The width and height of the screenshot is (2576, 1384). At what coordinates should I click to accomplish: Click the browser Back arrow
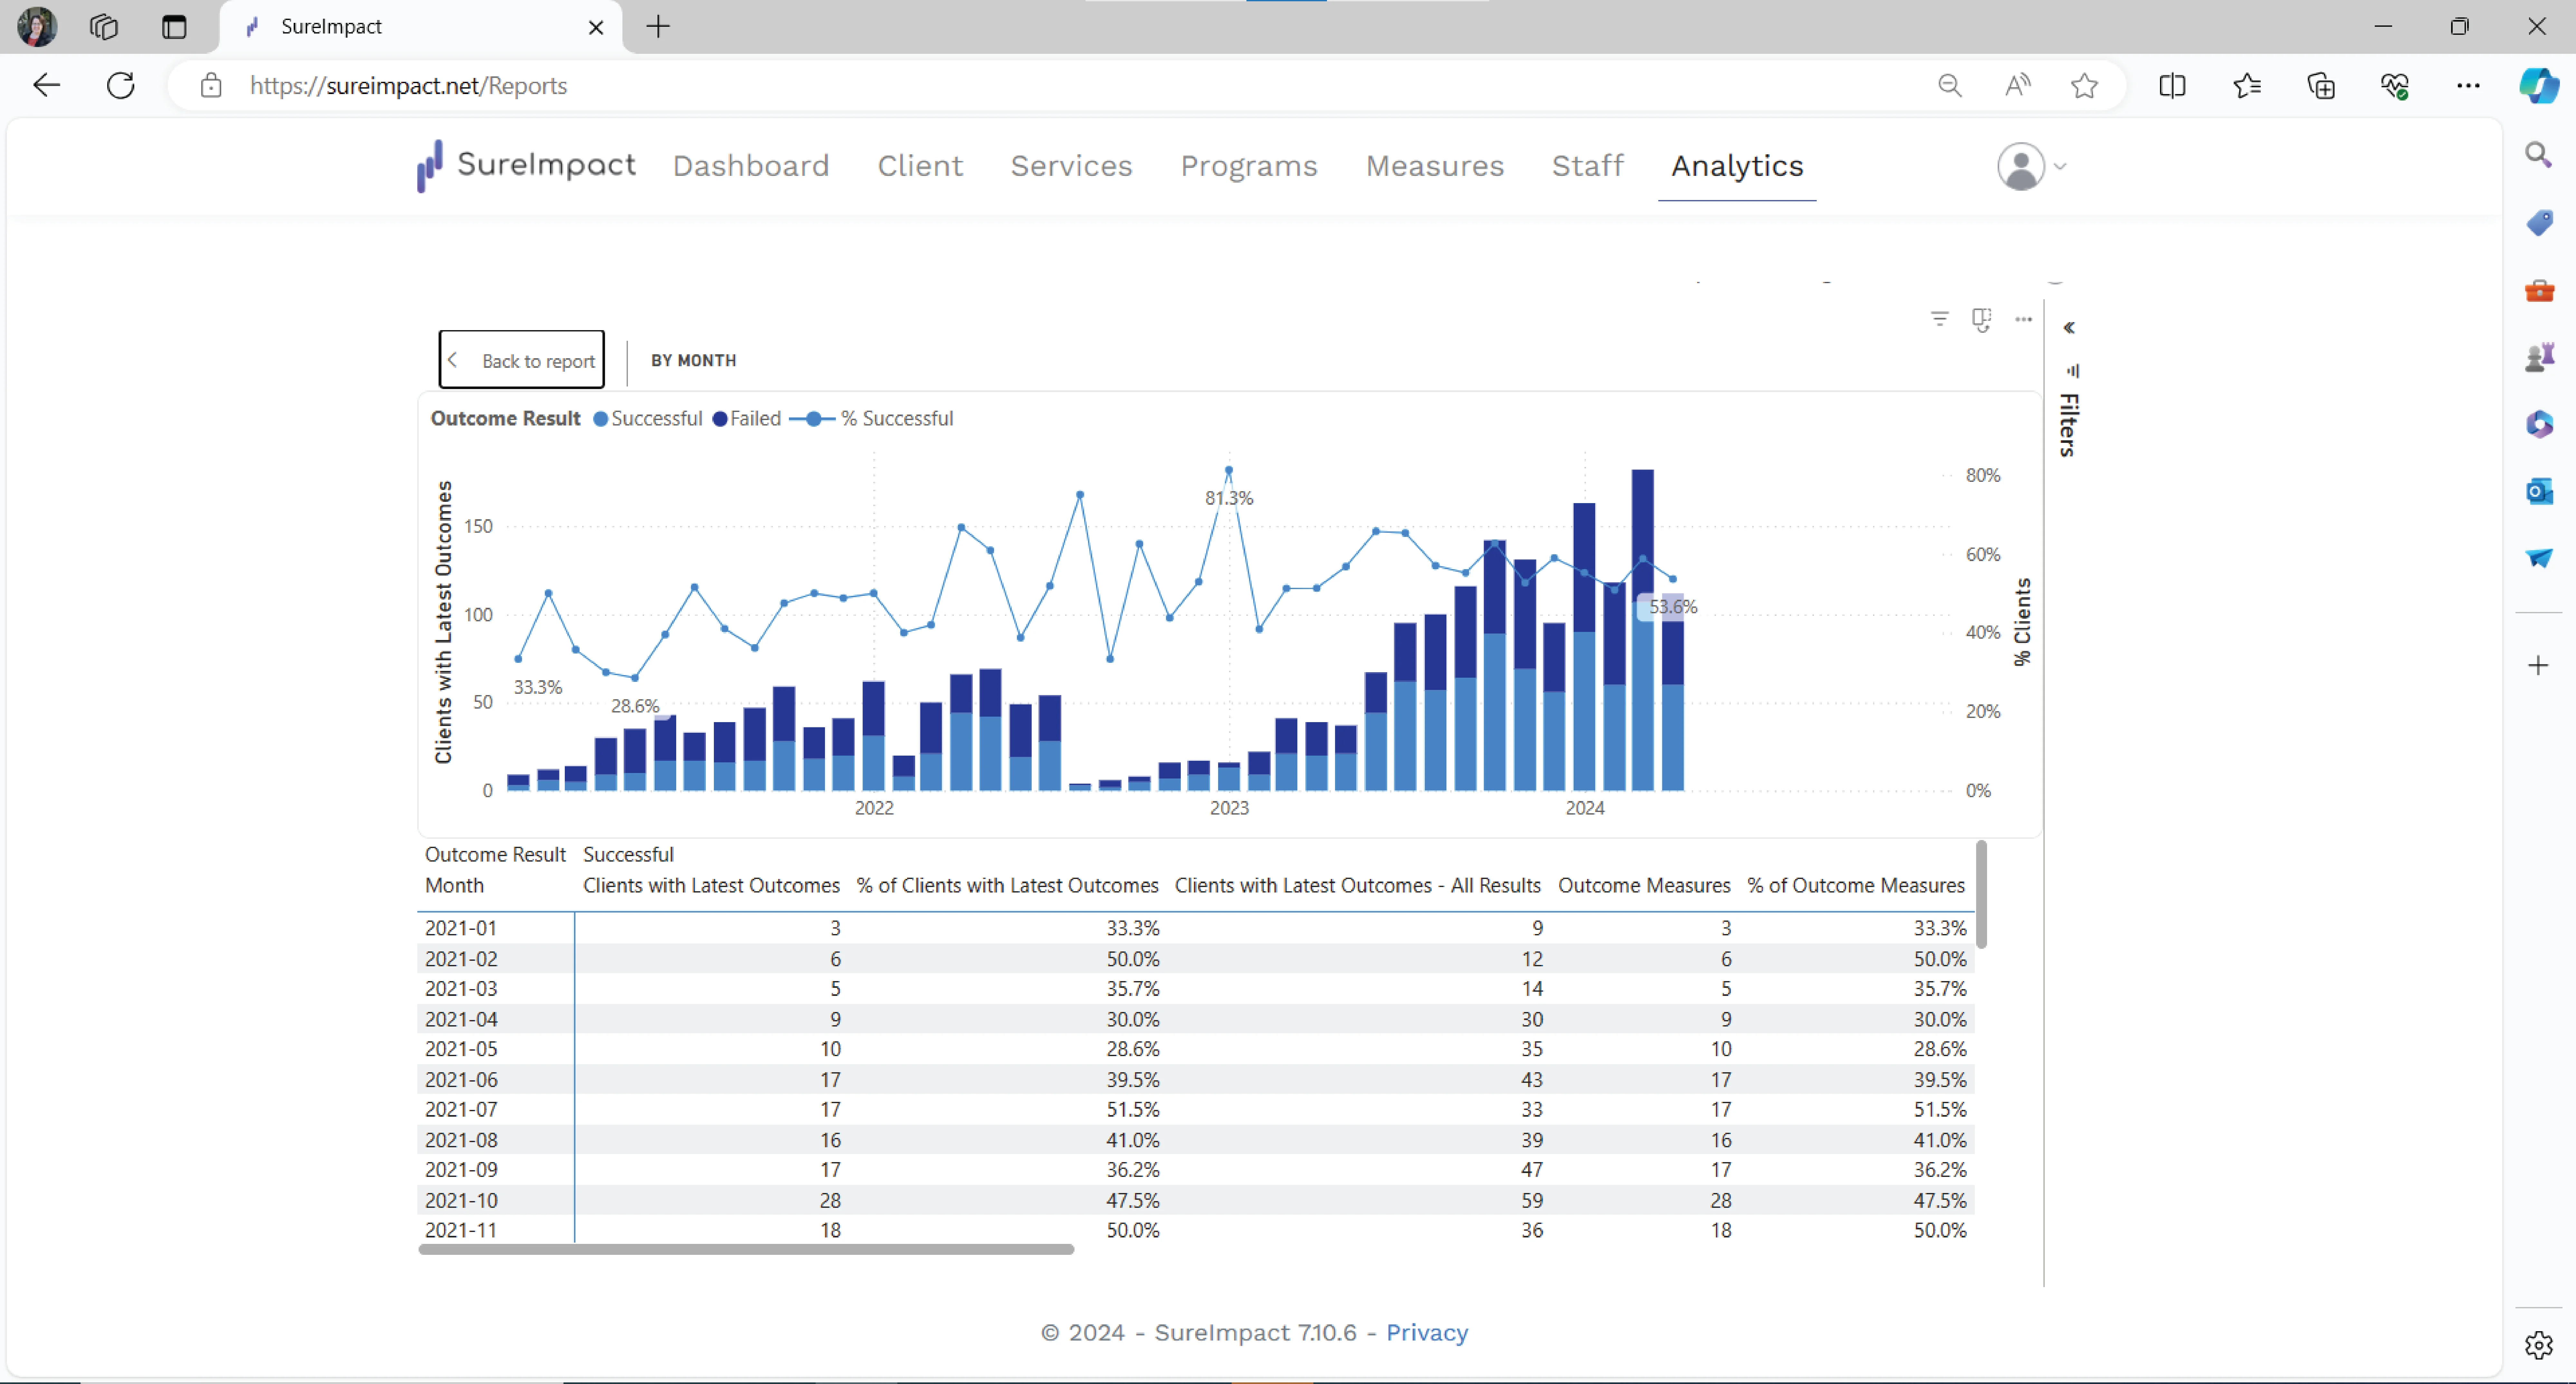(x=46, y=86)
